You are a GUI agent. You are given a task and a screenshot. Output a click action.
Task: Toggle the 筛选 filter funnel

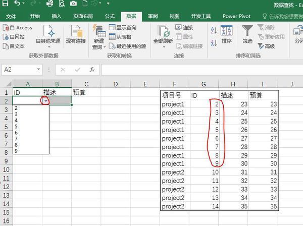[247, 34]
